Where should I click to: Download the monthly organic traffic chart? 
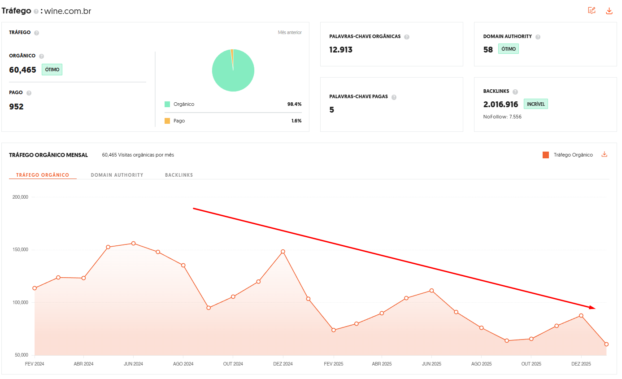point(604,155)
